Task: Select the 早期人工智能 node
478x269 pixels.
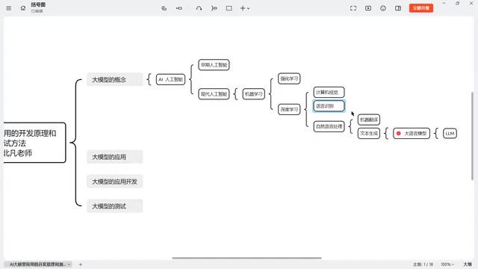Action: (x=214, y=65)
